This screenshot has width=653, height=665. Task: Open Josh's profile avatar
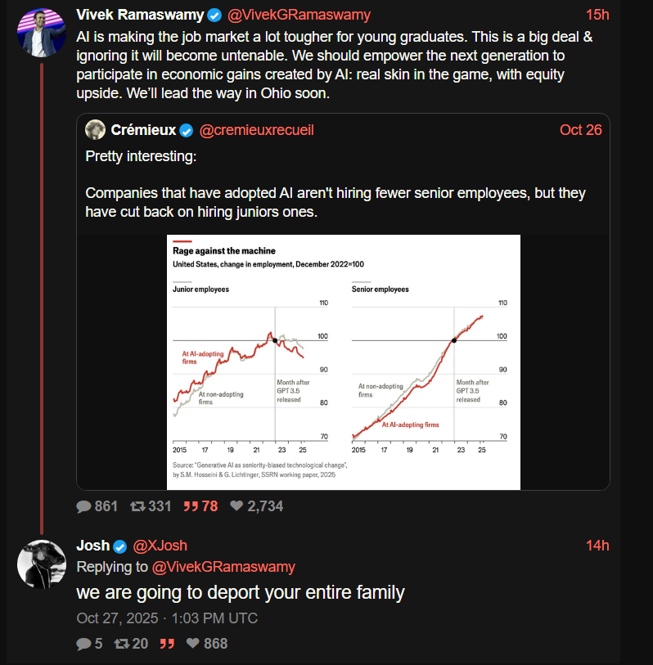(41, 564)
